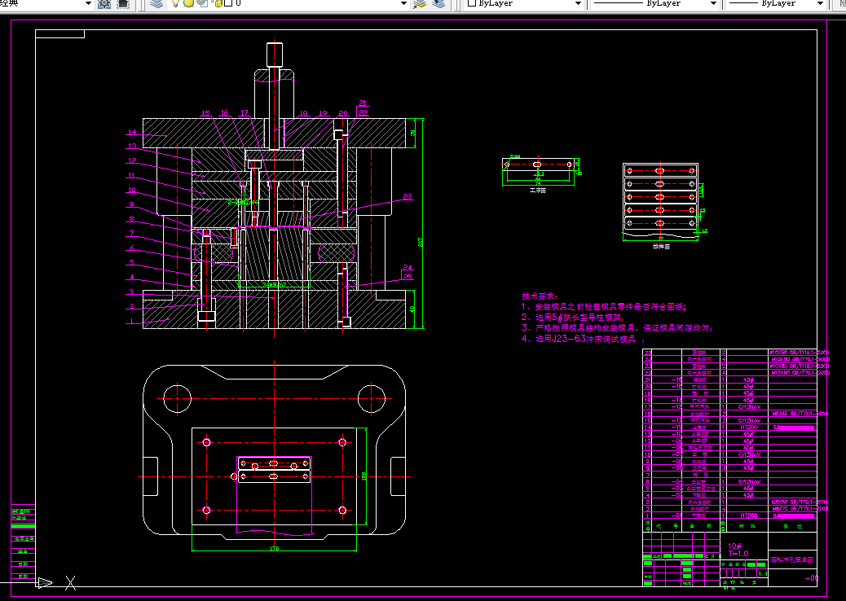Select the T=1.0 thickness text in the title block
Image resolution: width=846 pixels, height=601 pixels.
click(738, 554)
